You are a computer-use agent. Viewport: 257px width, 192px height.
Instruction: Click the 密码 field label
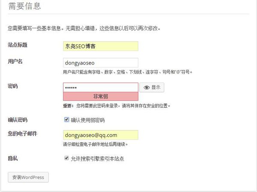tap(12, 86)
